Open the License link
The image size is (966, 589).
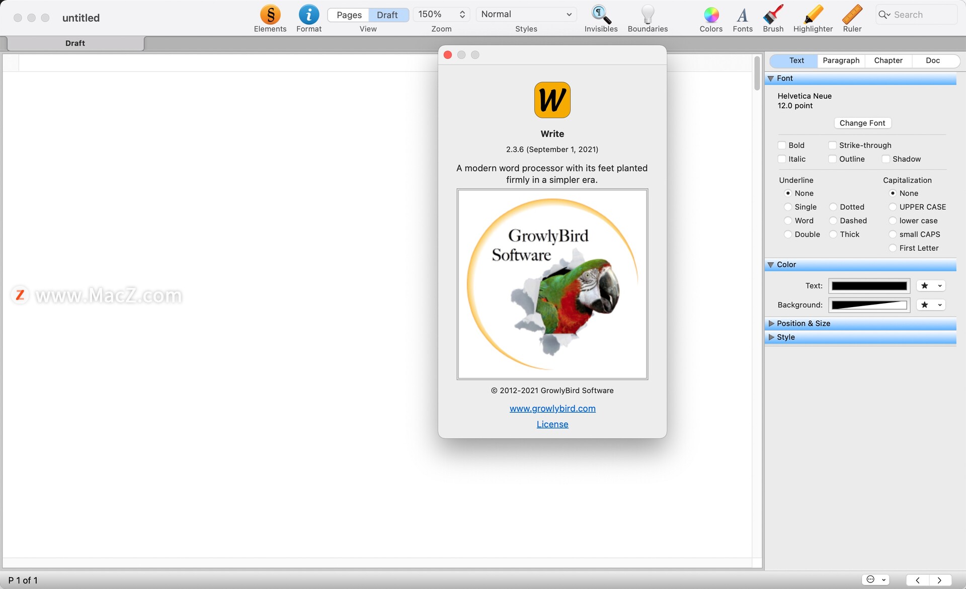552,424
